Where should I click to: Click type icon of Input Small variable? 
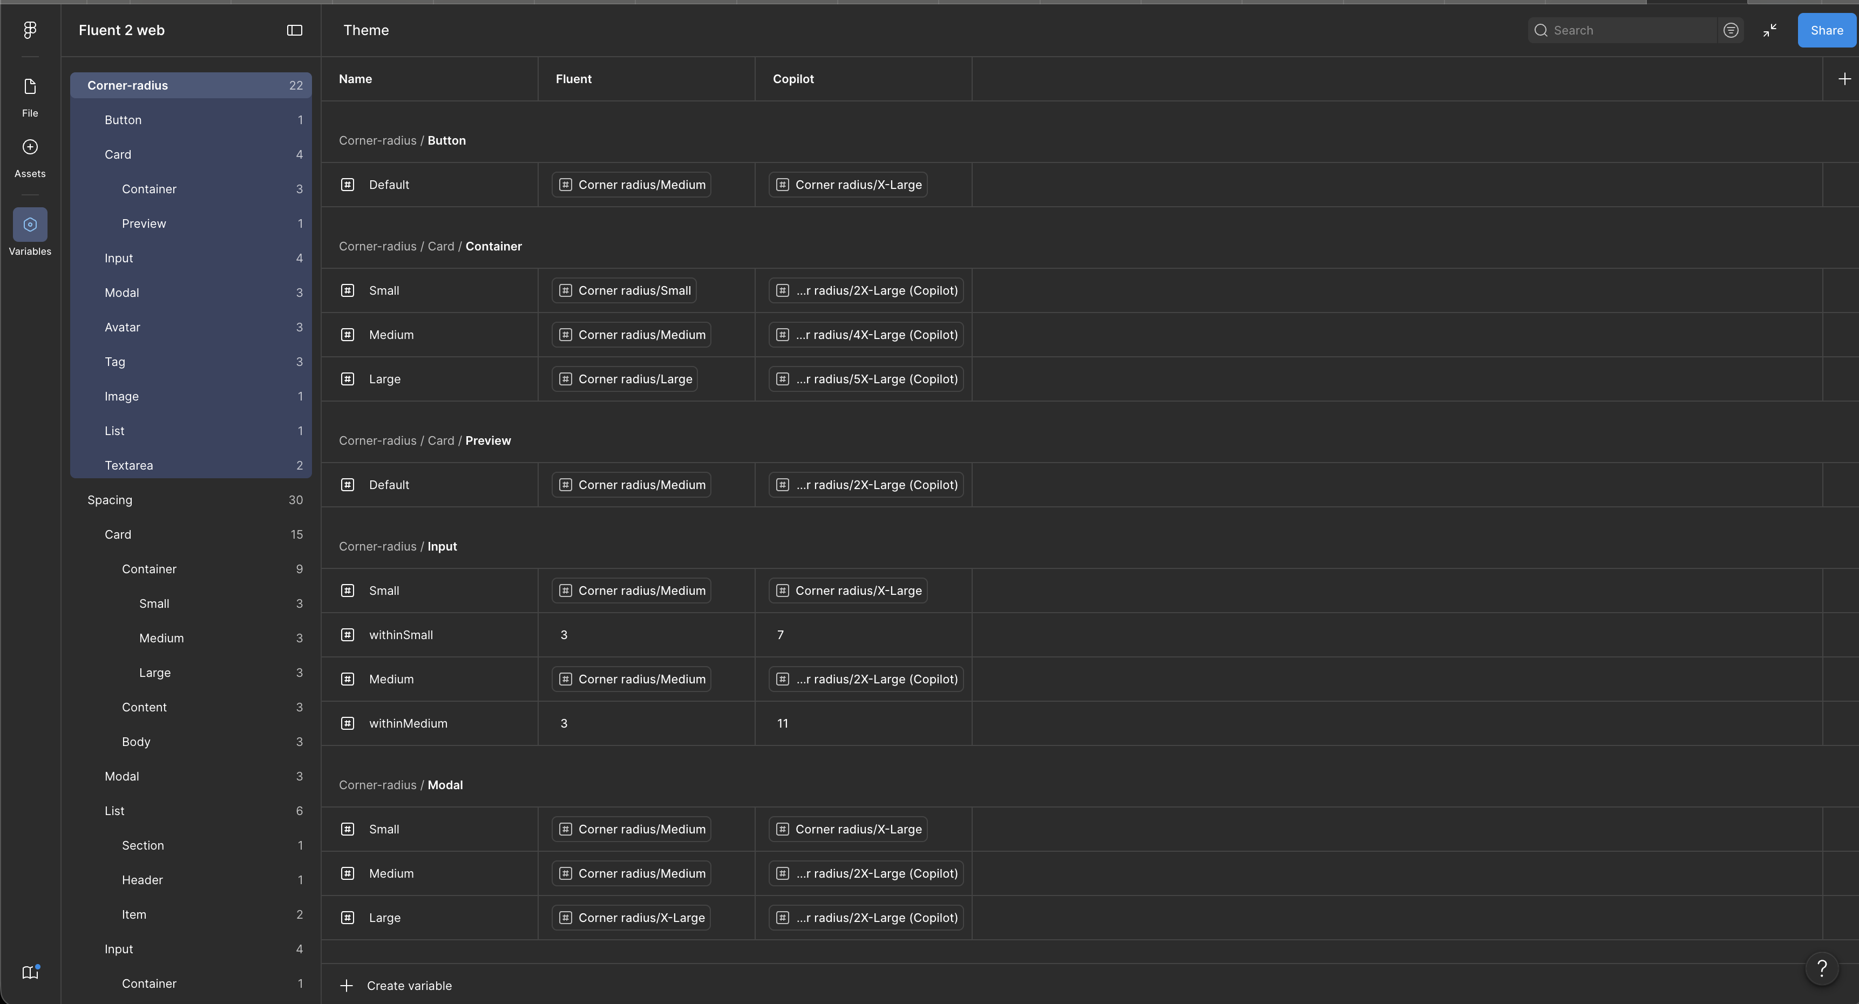coord(347,591)
